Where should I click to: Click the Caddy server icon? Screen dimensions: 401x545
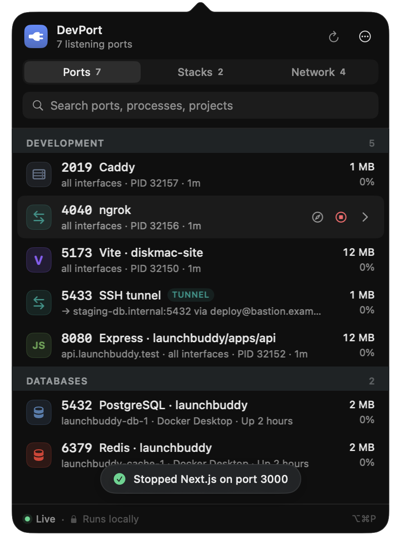[x=39, y=174]
